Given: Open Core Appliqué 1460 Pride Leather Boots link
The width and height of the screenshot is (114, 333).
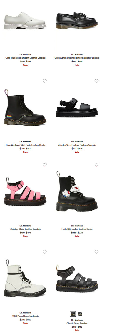Looking at the screenshot, I should (25, 145).
